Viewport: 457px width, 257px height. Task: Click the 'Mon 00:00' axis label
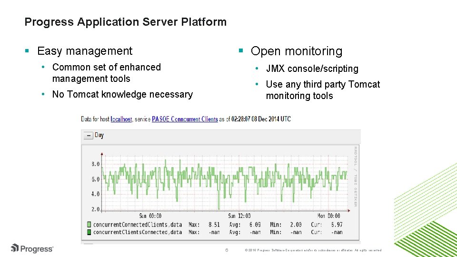pos(329,216)
